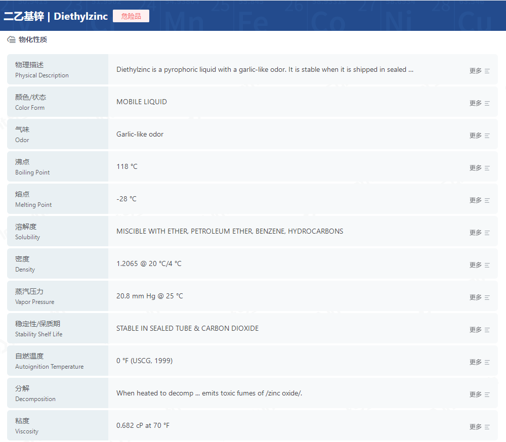Show more for Decomposition row

click(480, 394)
